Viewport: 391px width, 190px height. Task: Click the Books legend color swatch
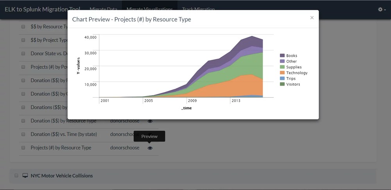click(282, 56)
